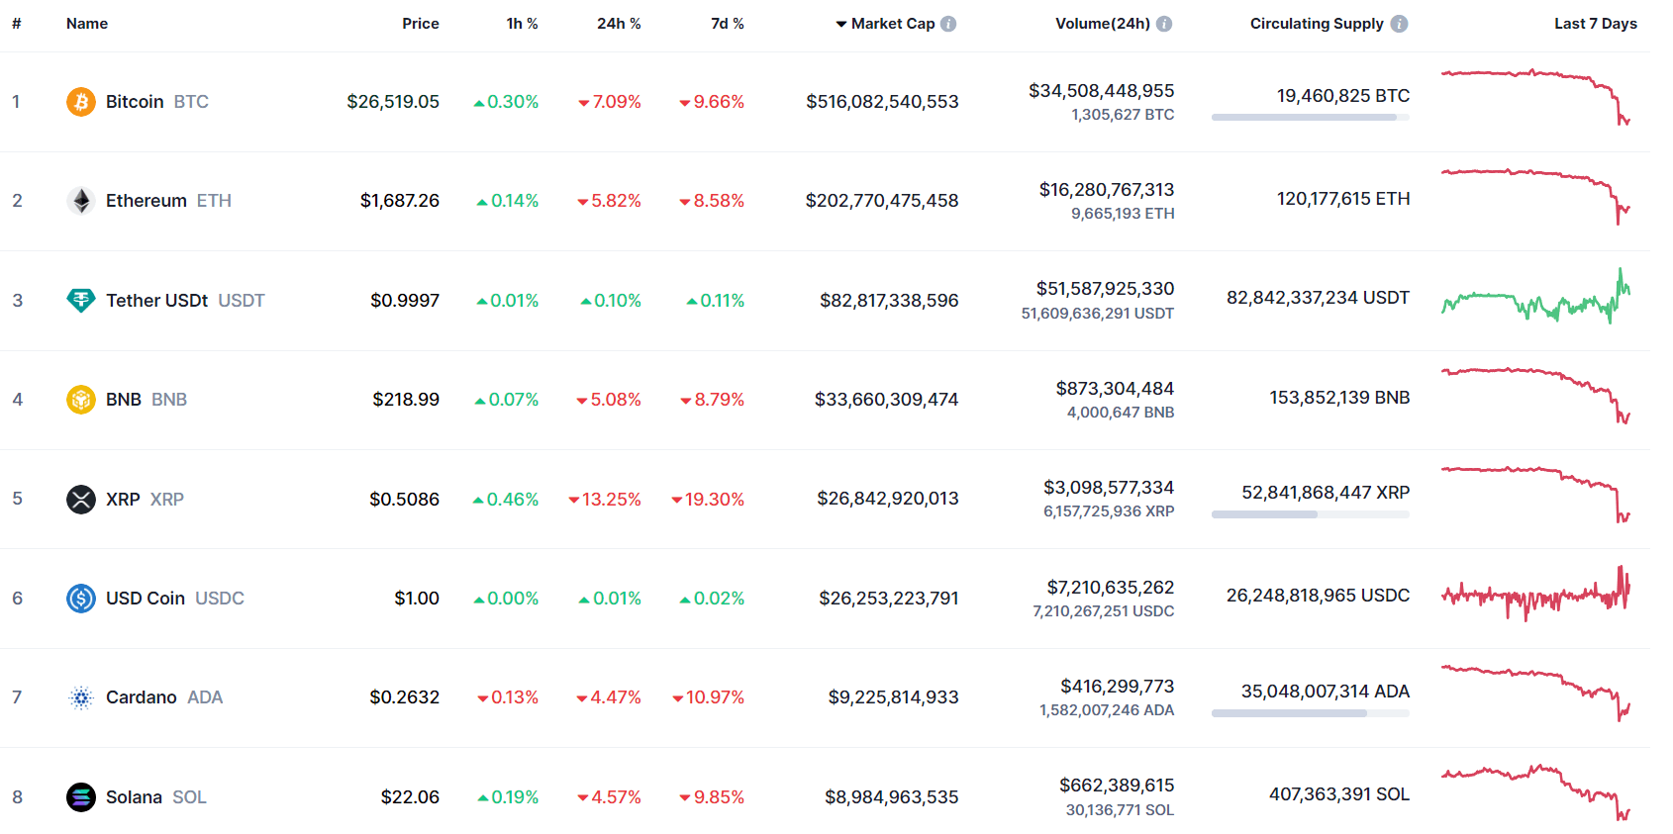Click BNB market cap $33,660,309,474
1673x834 pixels.
pyautogui.click(x=887, y=400)
